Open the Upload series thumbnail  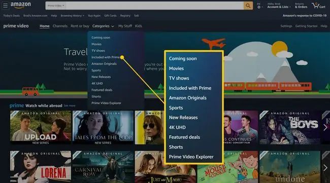pyautogui.click(x=41, y=127)
